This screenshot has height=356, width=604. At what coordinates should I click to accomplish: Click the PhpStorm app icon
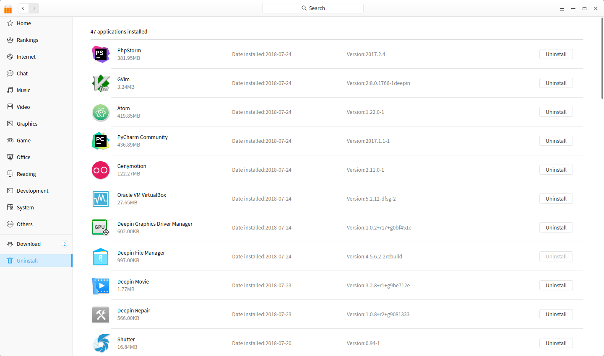click(x=101, y=54)
